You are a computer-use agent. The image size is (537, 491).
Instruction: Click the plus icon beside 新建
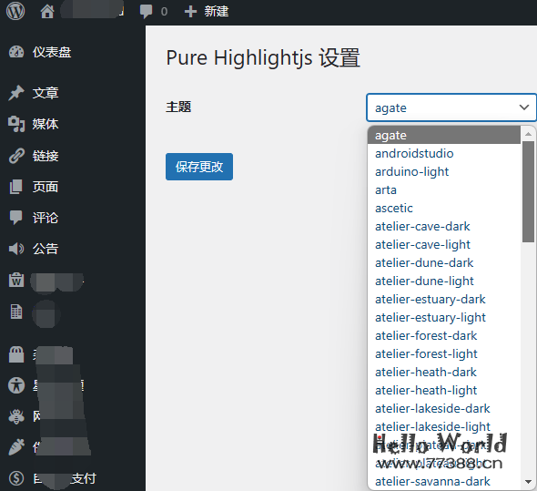point(190,12)
